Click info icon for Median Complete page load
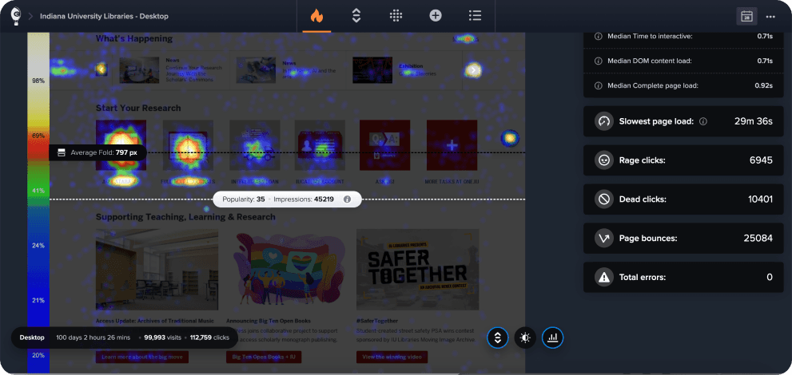 (x=598, y=85)
